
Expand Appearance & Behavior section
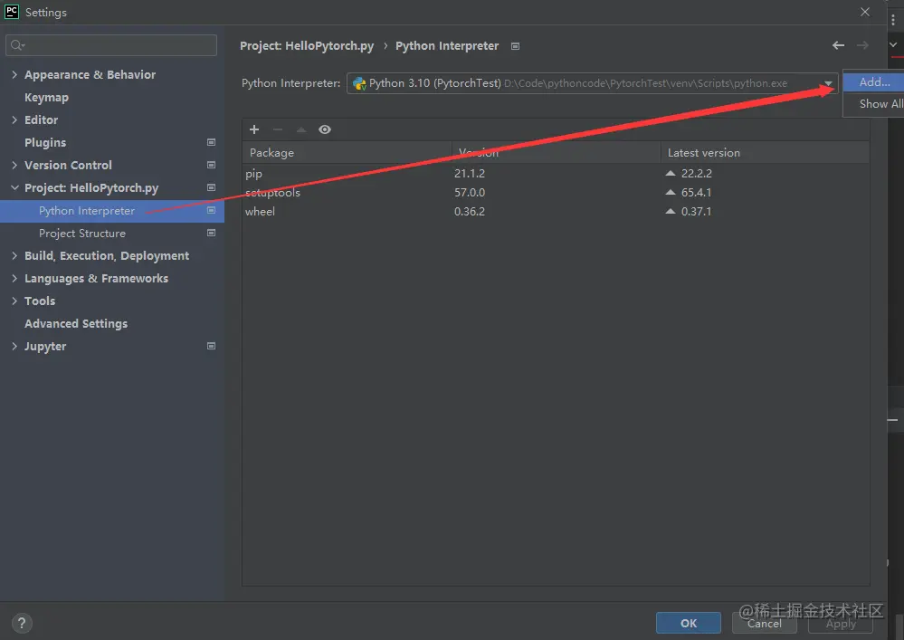(14, 74)
